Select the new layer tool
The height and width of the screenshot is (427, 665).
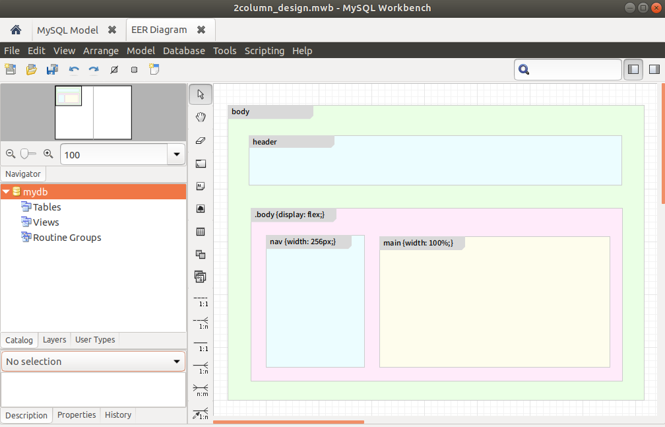tap(201, 163)
